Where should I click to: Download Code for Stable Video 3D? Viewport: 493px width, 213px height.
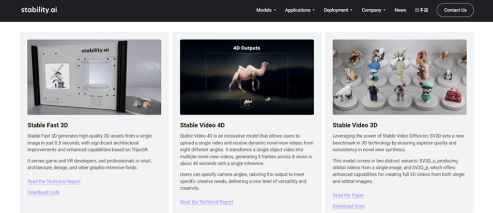click(x=348, y=206)
